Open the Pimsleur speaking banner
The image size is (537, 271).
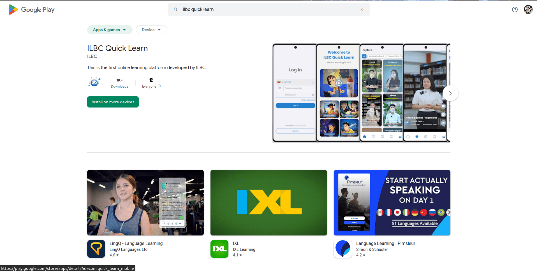pos(392,203)
